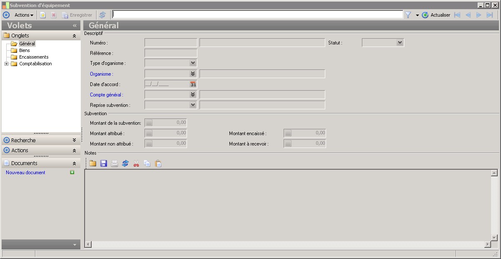Select the Encaissements tree item
Screen dimensions: 501x259
click(34, 57)
